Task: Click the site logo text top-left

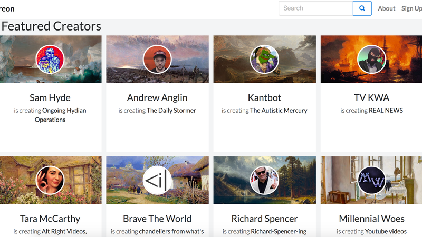Action: point(7,9)
